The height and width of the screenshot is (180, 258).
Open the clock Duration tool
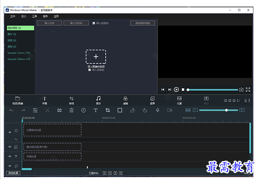click(83, 110)
